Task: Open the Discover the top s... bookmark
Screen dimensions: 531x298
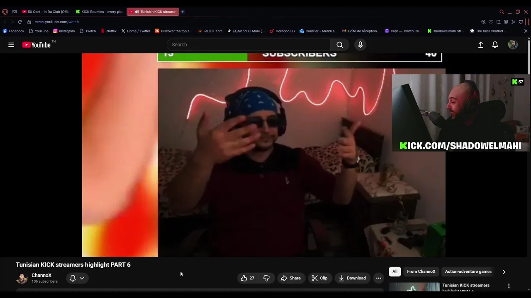Action: coord(173,31)
